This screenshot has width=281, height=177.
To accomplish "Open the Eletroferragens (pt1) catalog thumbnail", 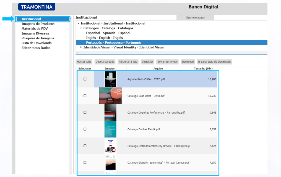I will coord(110,163).
